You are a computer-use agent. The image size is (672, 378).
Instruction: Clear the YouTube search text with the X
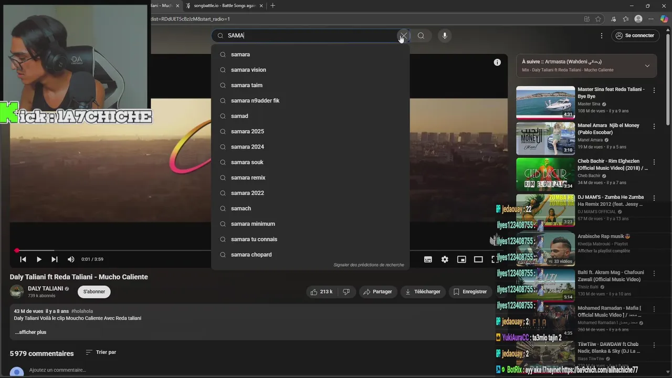tap(403, 36)
